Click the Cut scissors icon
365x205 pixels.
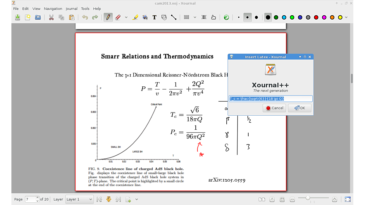(51, 18)
